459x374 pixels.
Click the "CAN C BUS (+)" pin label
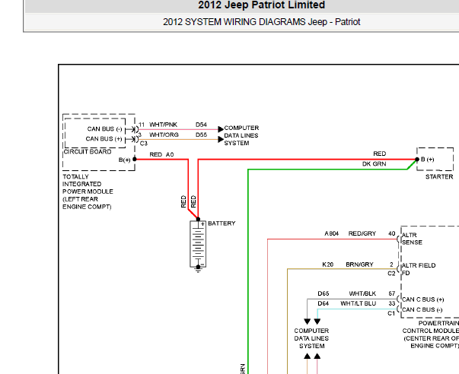point(422,300)
